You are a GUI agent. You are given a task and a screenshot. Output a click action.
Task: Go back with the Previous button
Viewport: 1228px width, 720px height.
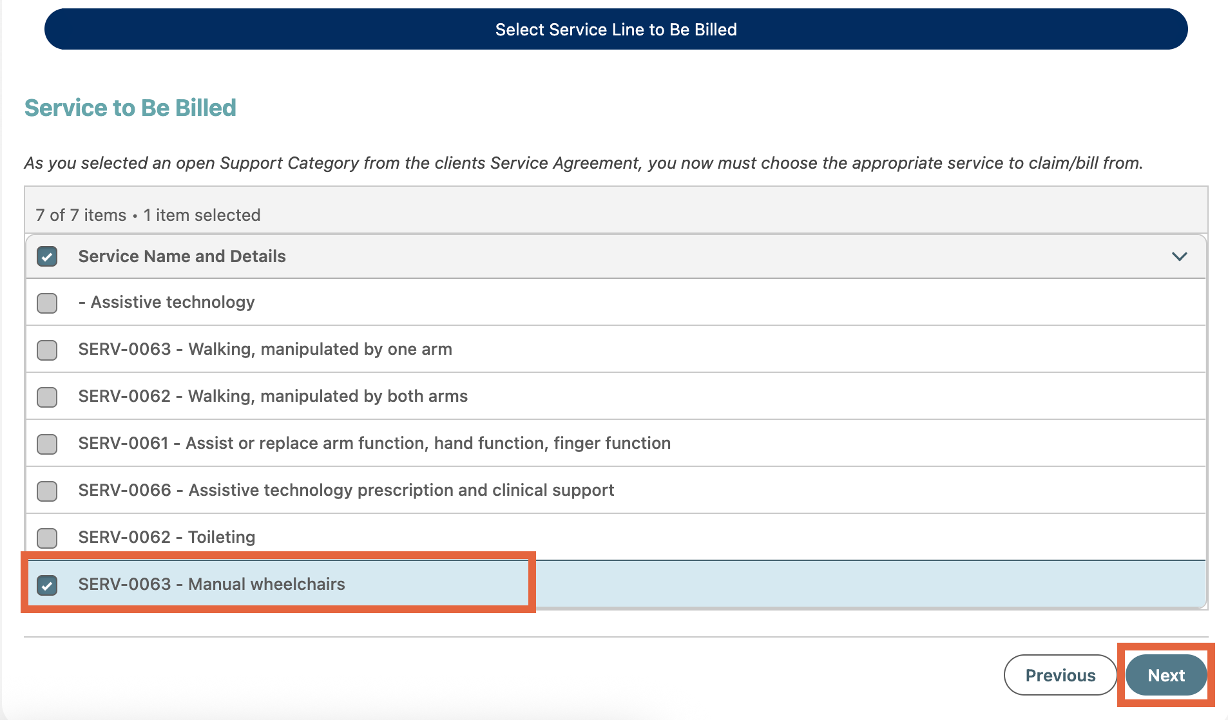[1060, 675]
